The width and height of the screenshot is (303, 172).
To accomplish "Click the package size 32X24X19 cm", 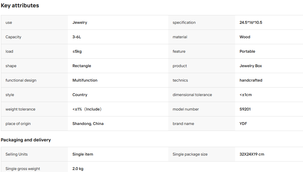I will pos(252,154).
